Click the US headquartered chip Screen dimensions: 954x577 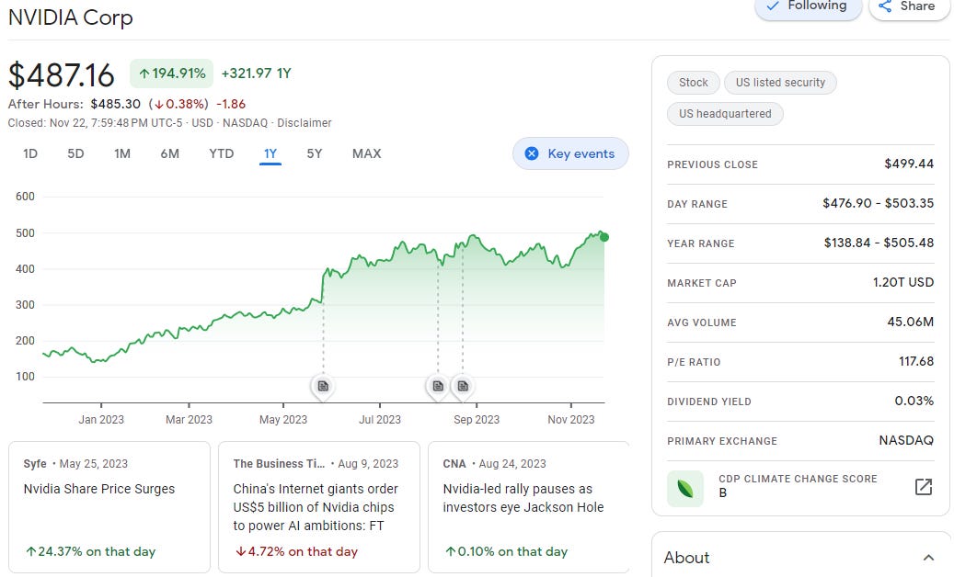725,114
